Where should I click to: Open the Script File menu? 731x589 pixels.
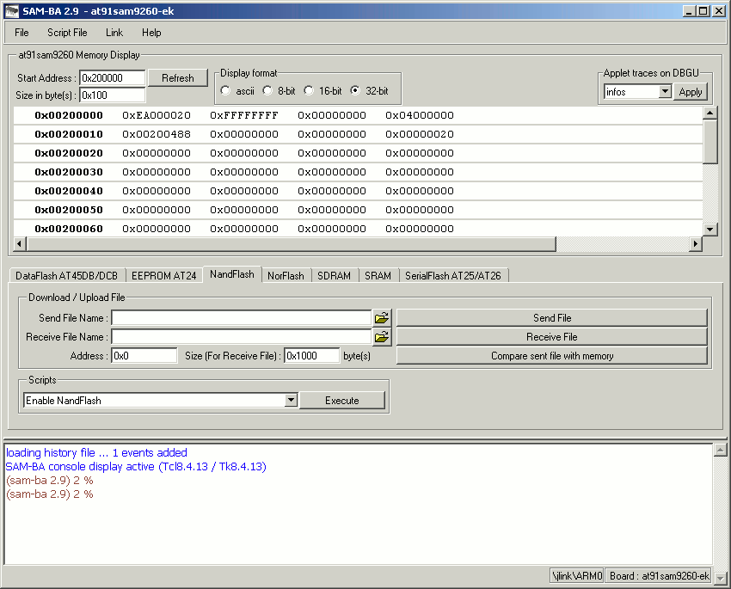coord(67,33)
